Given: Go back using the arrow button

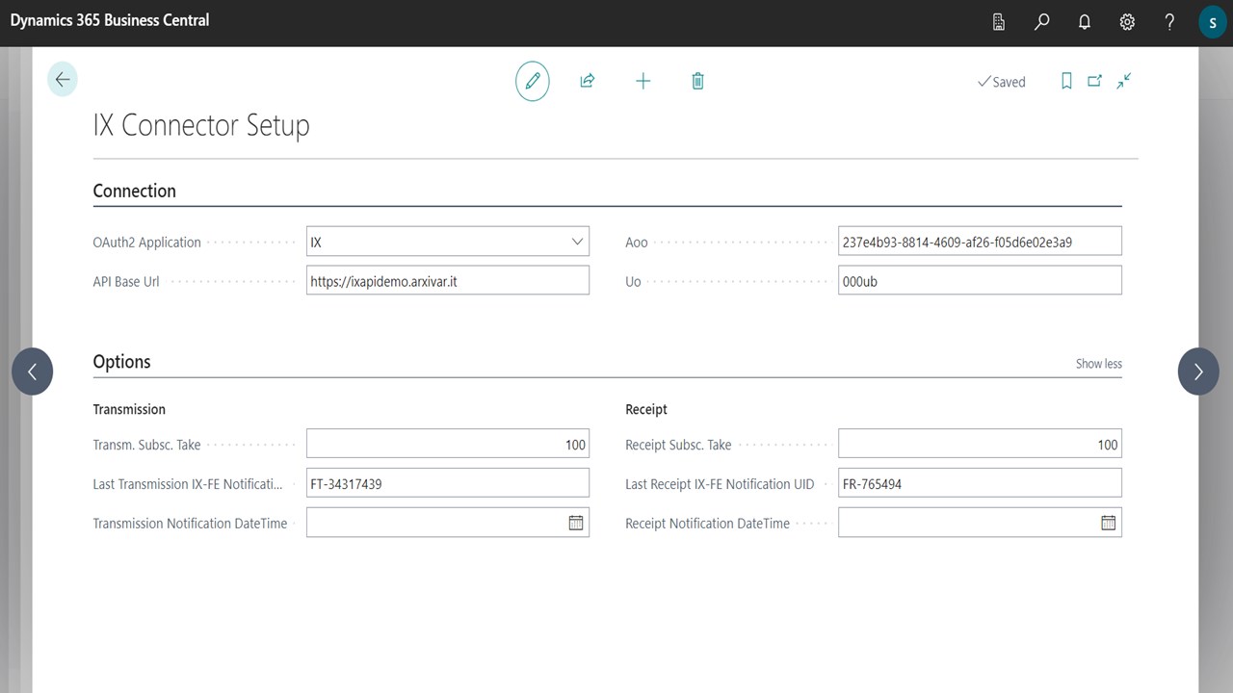Looking at the screenshot, I should pyautogui.click(x=63, y=80).
